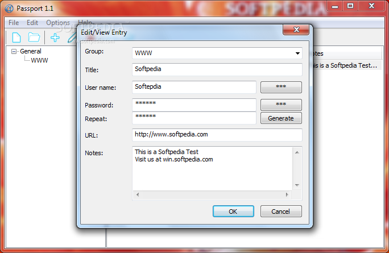This screenshot has height=253, width=389.
Task: Click the Open folder toolbar icon
Action: (x=34, y=38)
